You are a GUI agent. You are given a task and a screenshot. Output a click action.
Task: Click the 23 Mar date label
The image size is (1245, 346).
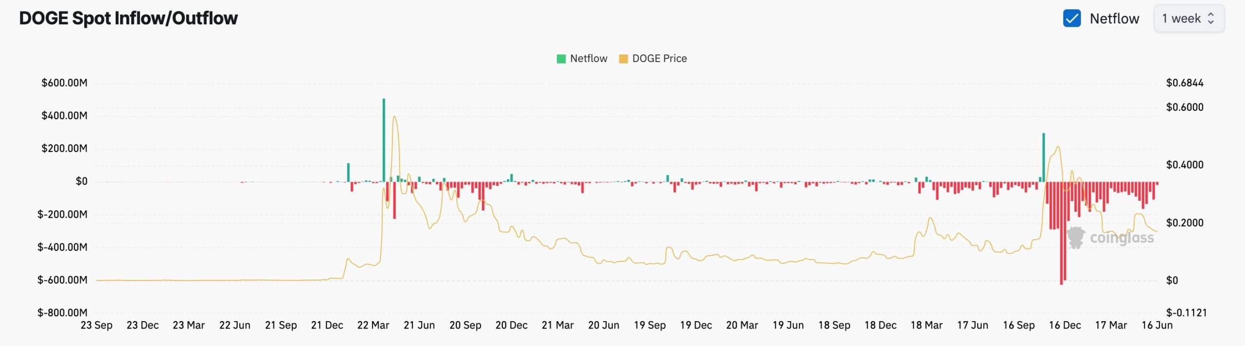click(x=189, y=325)
